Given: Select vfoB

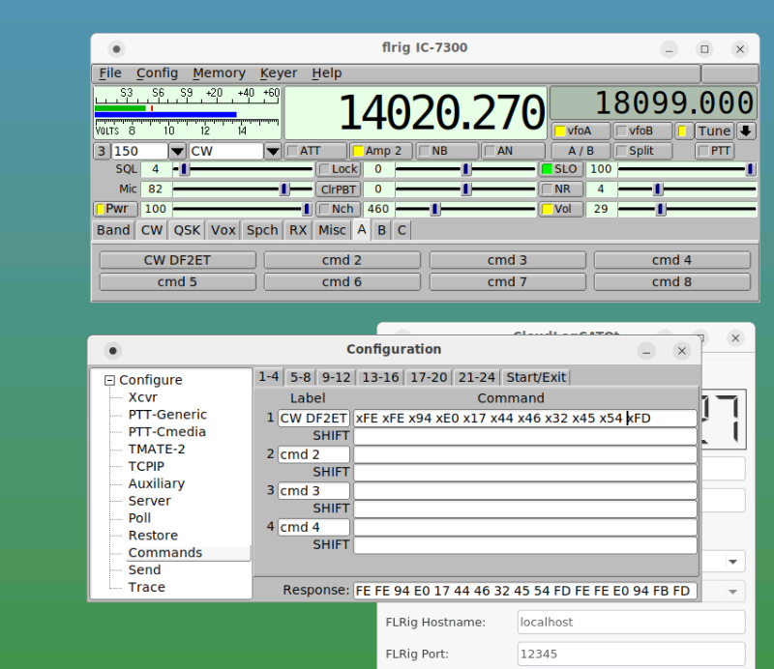Looking at the screenshot, I should tap(642, 131).
